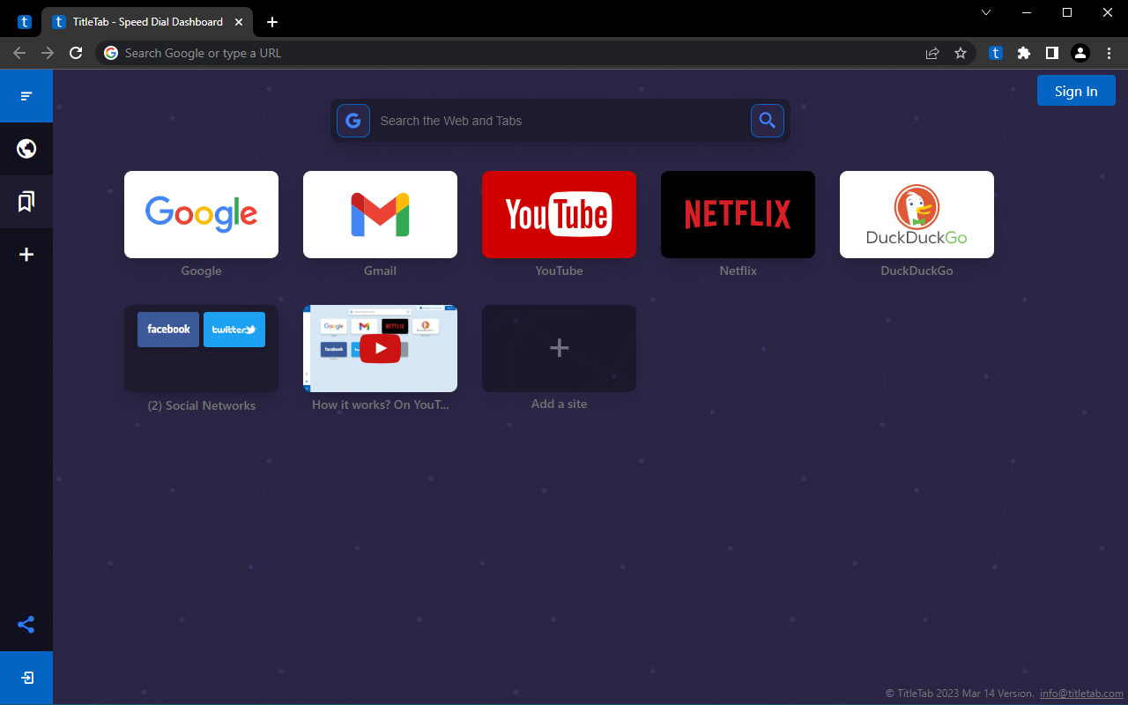Click the twitter thumbnail in Social Networks group
1128x705 pixels.
point(234,329)
